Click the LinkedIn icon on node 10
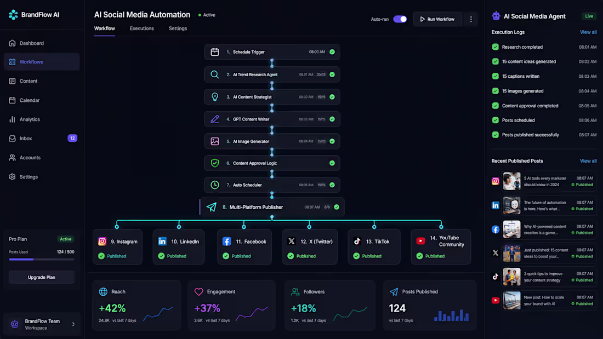 (x=162, y=242)
